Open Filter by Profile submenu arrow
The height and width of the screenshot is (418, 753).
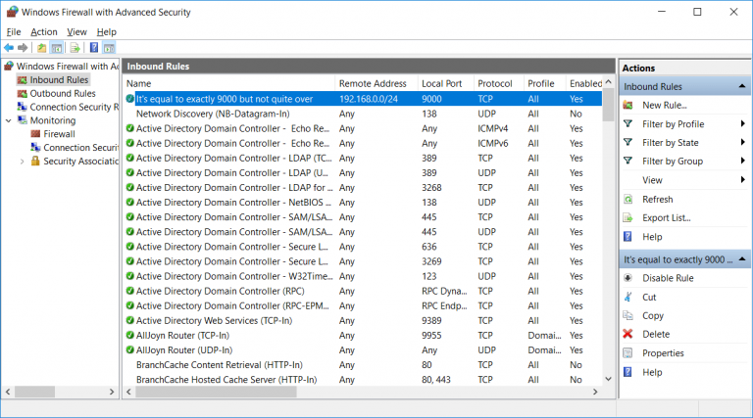[743, 123]
